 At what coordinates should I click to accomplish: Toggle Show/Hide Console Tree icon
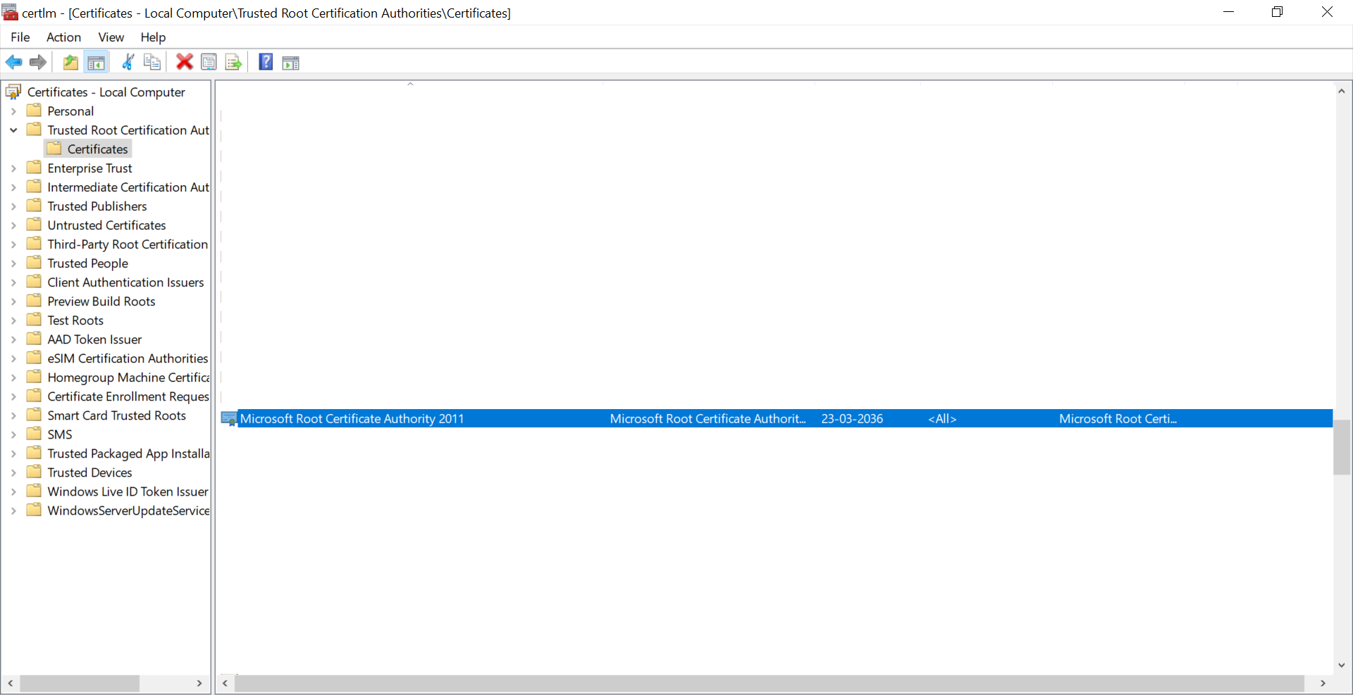point(96,63)
